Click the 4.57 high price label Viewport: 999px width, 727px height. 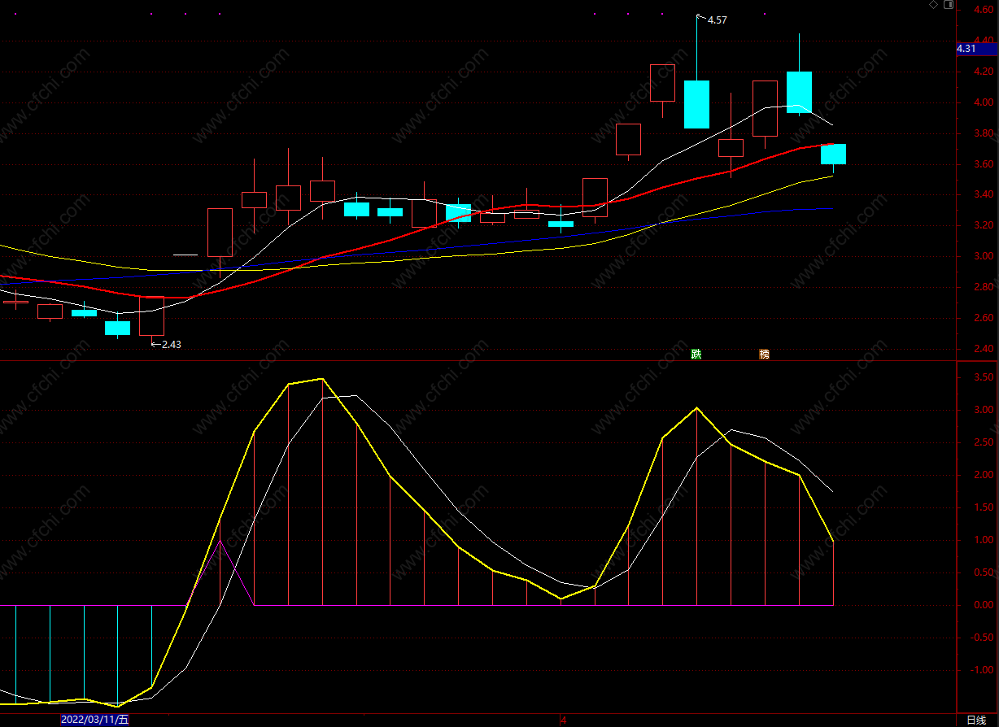717,20
